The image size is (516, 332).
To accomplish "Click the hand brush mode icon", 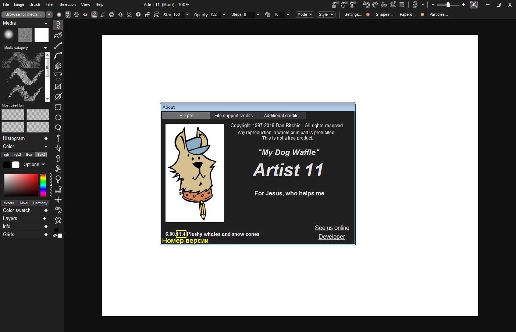I will coord(76,14).
